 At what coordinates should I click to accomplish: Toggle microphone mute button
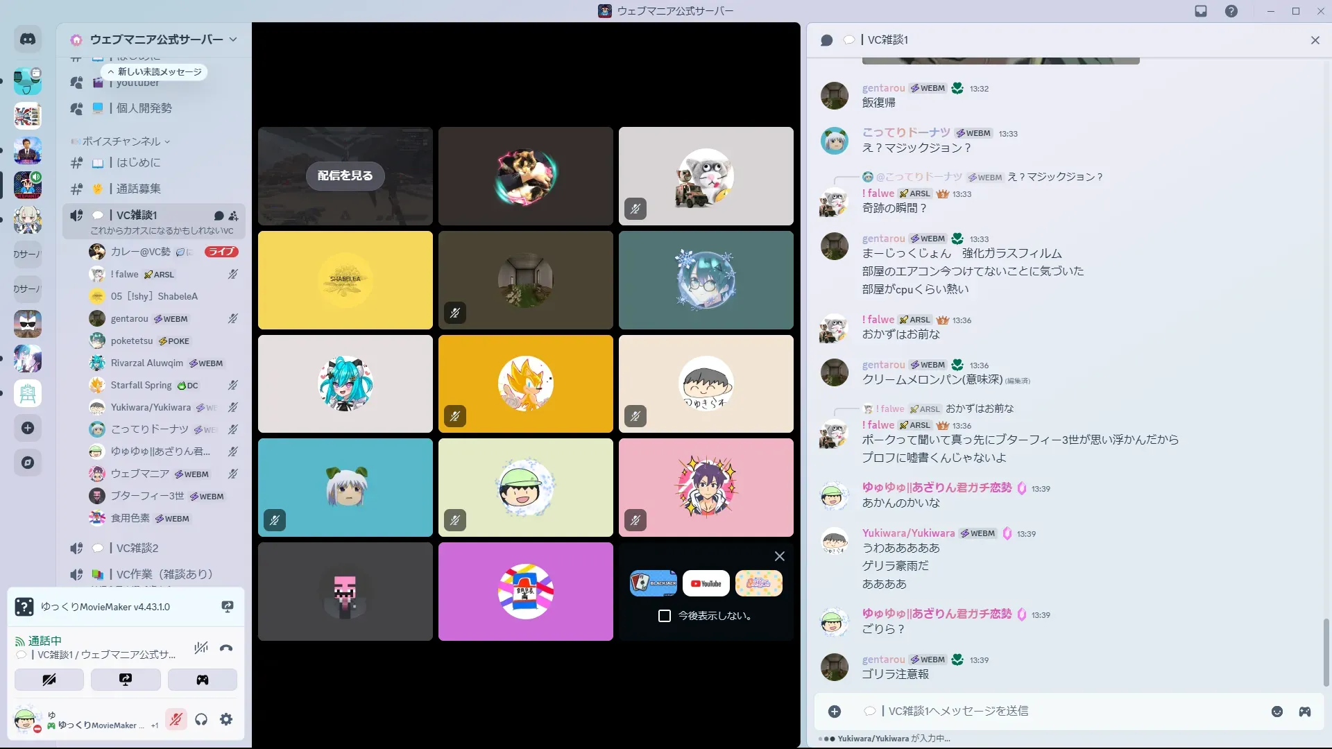coord(176,720)
